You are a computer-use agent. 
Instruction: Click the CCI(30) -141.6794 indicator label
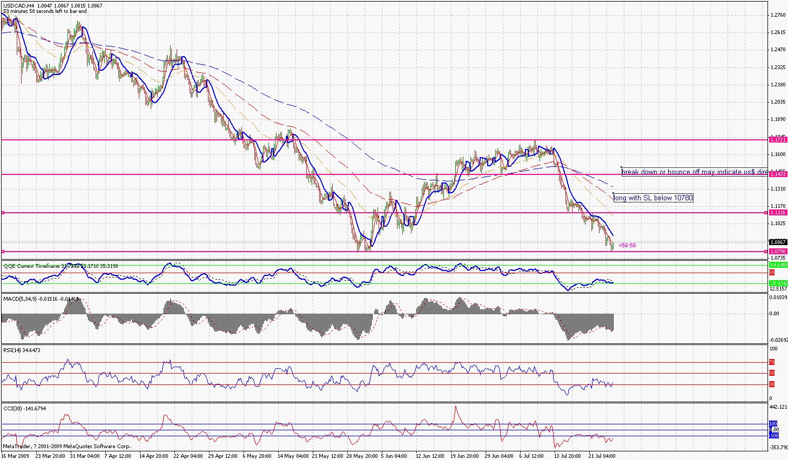[25, 409]
